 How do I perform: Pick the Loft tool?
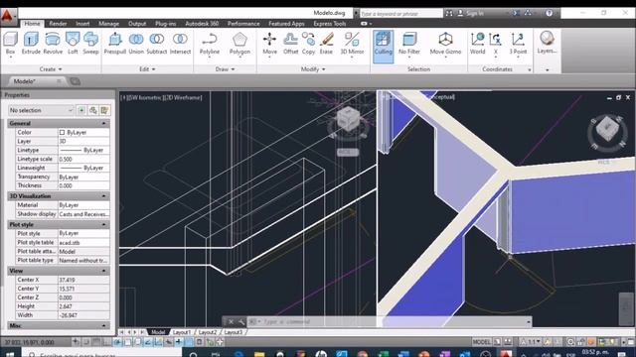click(73, 44)
